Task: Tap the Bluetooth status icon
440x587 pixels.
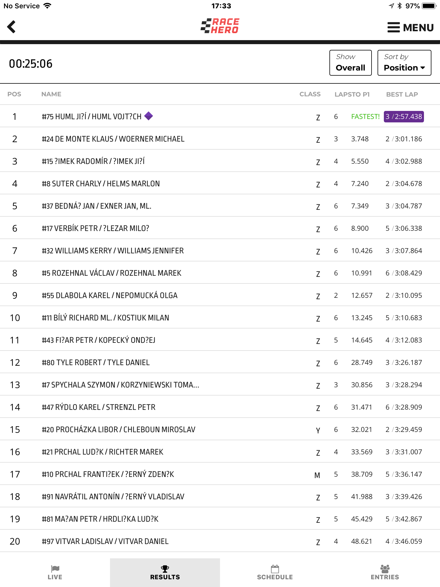Action: click(x=400, y=6)
